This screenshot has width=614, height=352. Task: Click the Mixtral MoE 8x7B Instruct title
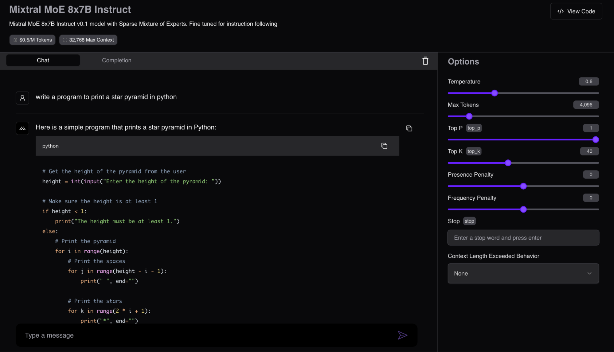pos(70,10)
